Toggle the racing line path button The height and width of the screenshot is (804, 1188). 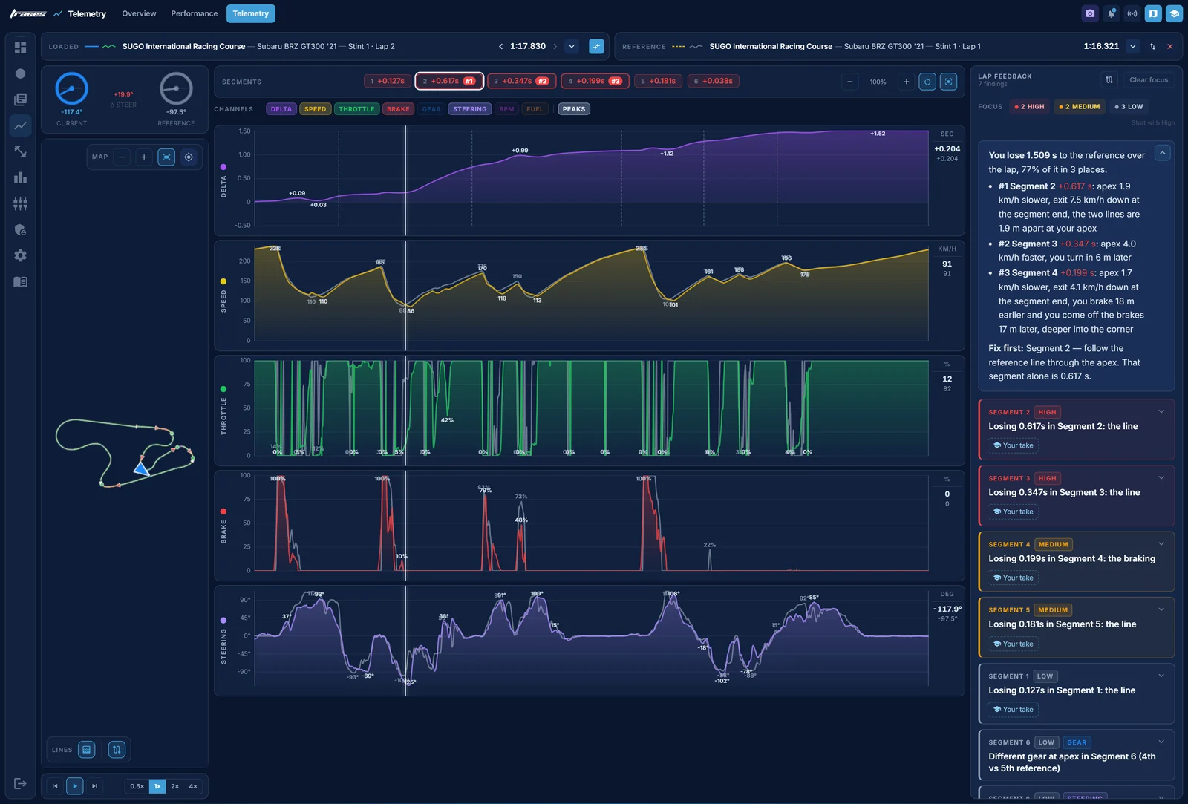click(x=117, y=750)
